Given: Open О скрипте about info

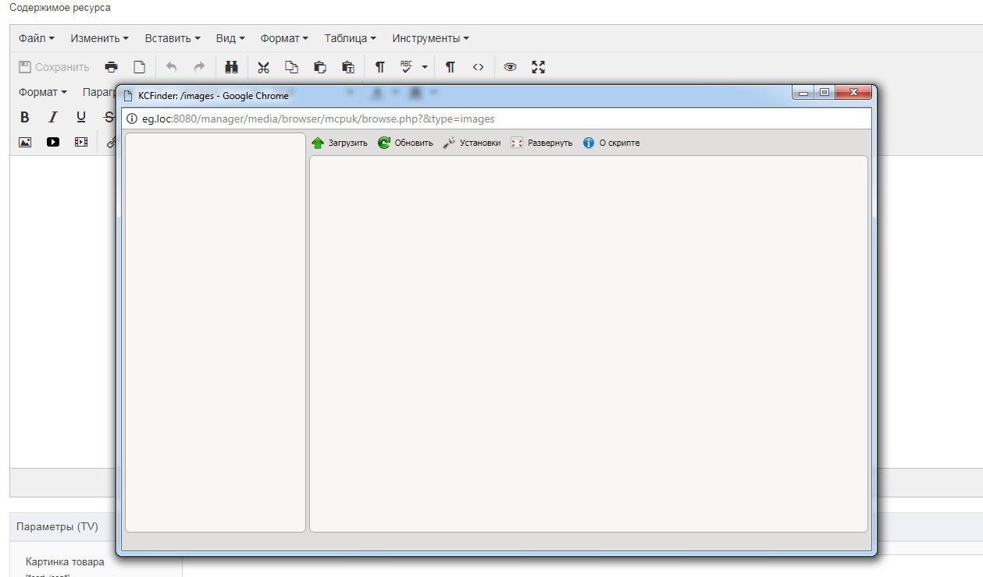Looking at the screenshot, I should click(x=611, y=143).
